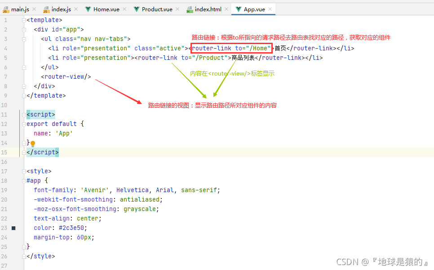Click the main.js file icon
The image size is (434, 270).
click(5, 10)
